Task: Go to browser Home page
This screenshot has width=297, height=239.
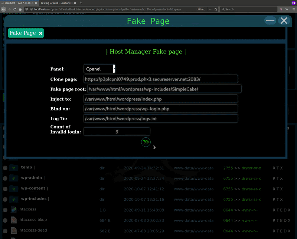Action: tap(20, 9)
